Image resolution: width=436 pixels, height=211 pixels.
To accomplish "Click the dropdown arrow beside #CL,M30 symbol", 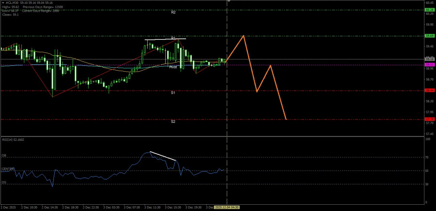I will (x=2, y=2).
